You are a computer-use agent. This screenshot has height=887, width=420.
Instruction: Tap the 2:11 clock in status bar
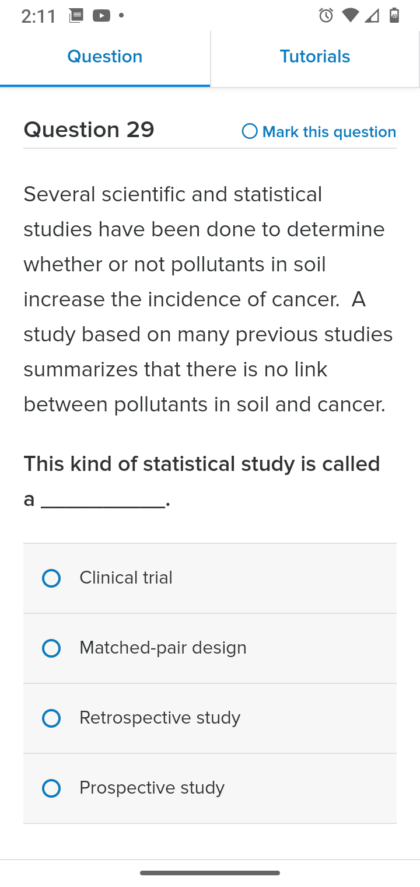coord(38,16)
